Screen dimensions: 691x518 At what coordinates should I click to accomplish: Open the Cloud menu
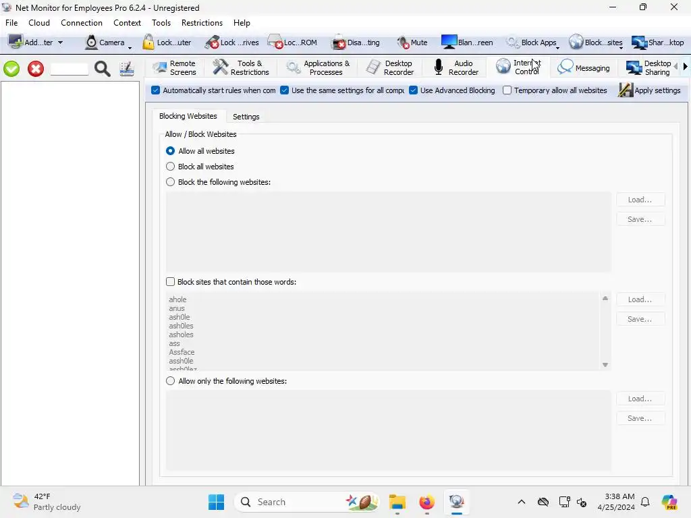pyautogui.click(x=39, y=23)
